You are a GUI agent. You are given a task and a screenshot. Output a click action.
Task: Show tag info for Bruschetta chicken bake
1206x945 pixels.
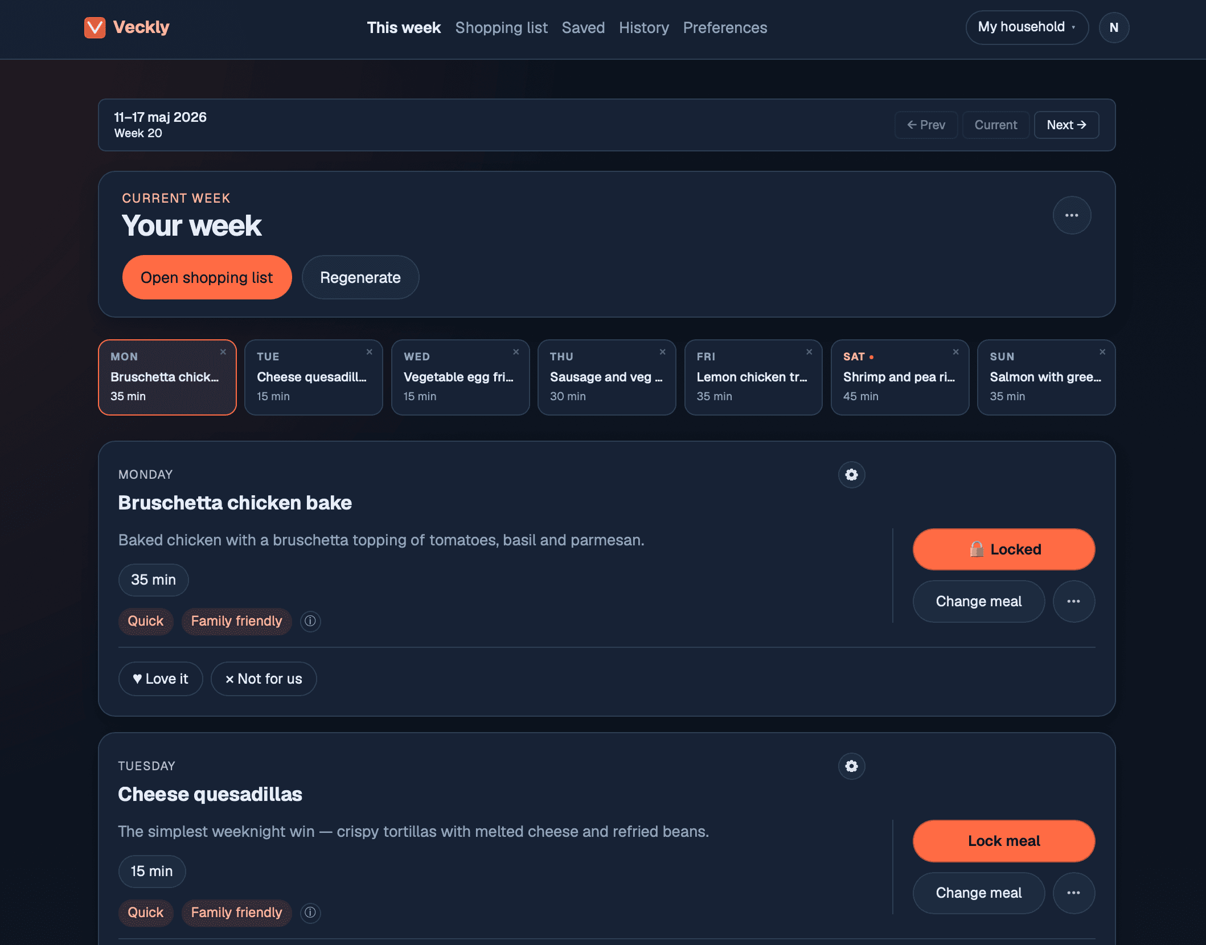pyautogui.click(x=310, y=621)
